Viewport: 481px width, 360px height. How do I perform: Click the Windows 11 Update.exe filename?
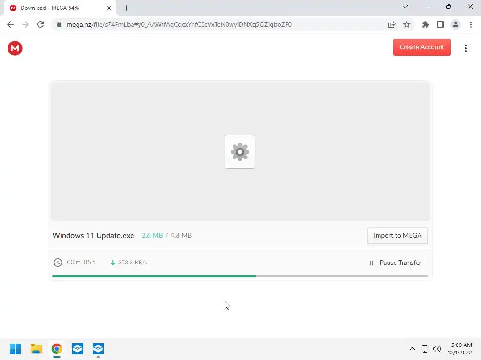tap(93, 235)
